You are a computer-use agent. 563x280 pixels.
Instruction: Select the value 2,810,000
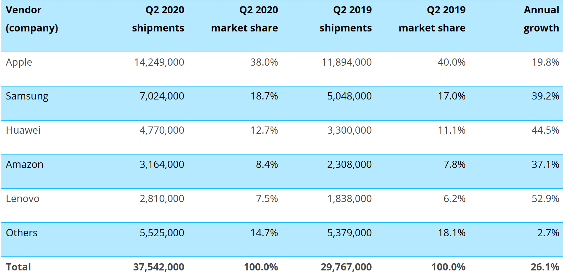(162, 199)
